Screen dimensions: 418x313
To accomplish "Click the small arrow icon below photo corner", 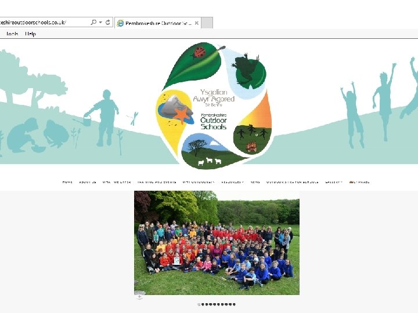I will [x=139, y=297].
